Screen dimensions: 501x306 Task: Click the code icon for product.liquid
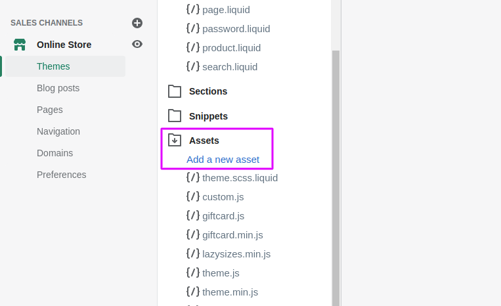[193, 47]
